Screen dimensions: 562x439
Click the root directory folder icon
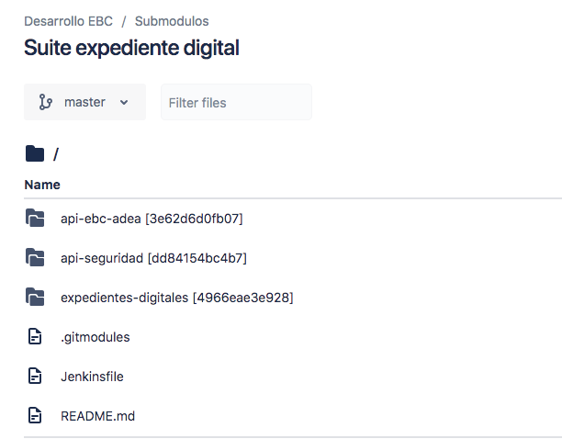[x=35, y=153]
